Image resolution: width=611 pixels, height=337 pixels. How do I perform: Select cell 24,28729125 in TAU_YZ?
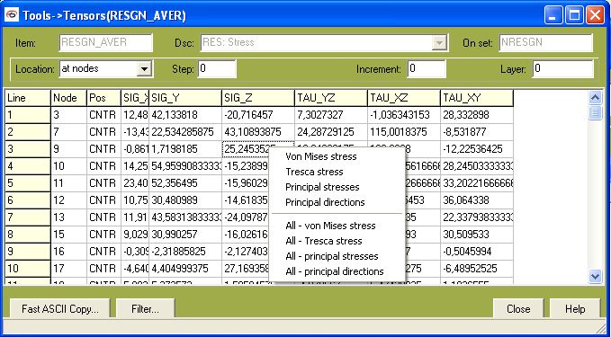[x=331, y=132]
